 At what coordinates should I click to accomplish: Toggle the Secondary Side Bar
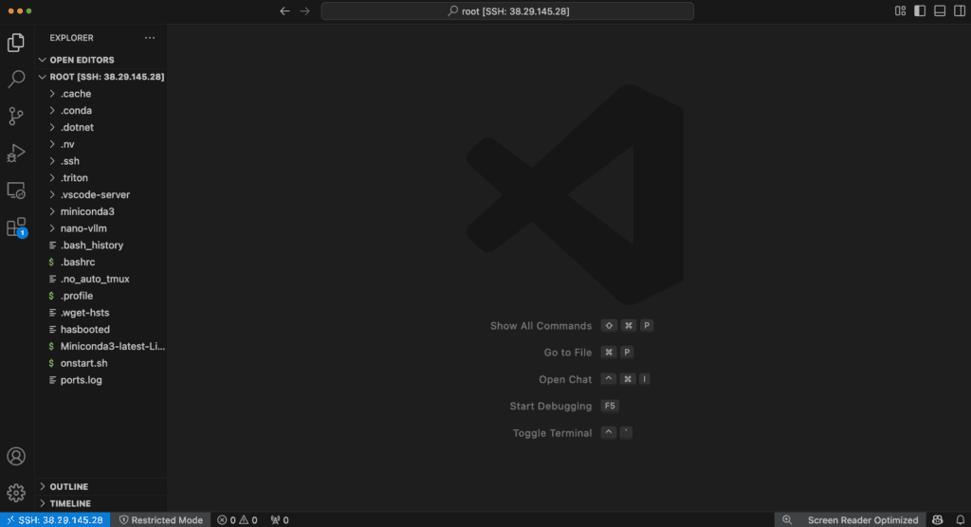pos(960,11)
